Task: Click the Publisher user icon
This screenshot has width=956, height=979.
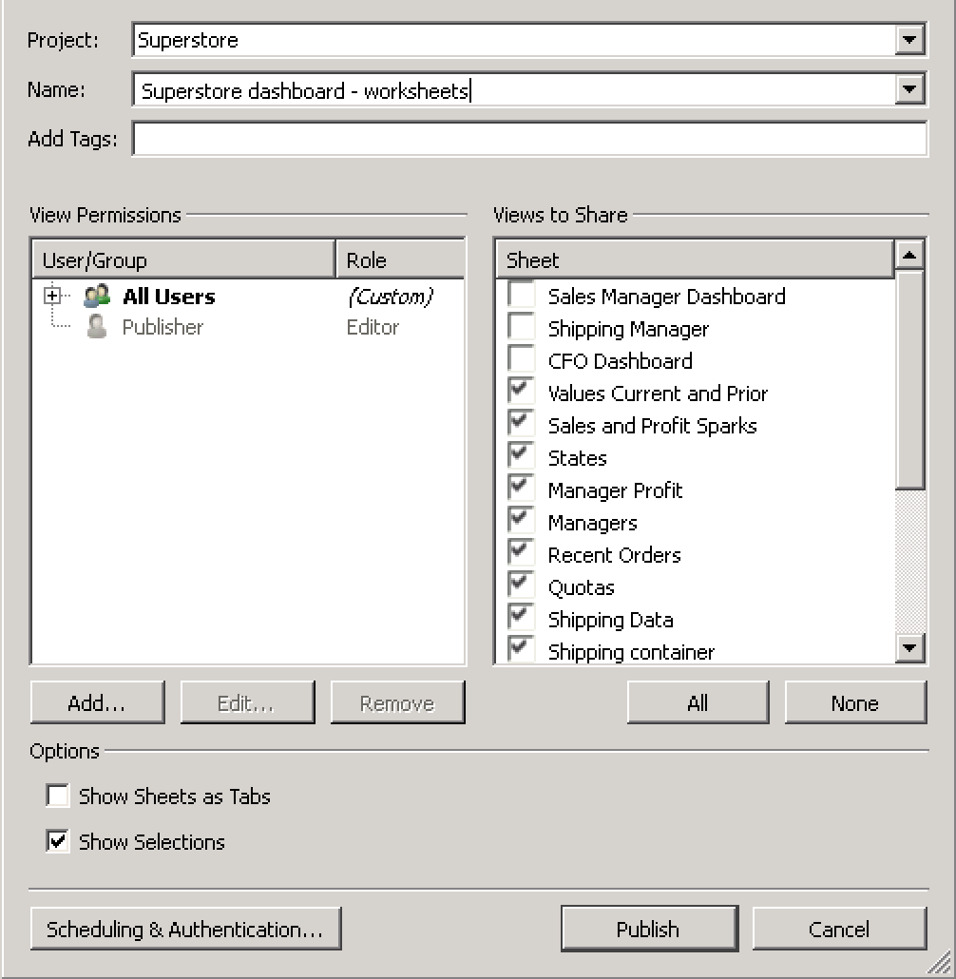Action: pos(97,327)
